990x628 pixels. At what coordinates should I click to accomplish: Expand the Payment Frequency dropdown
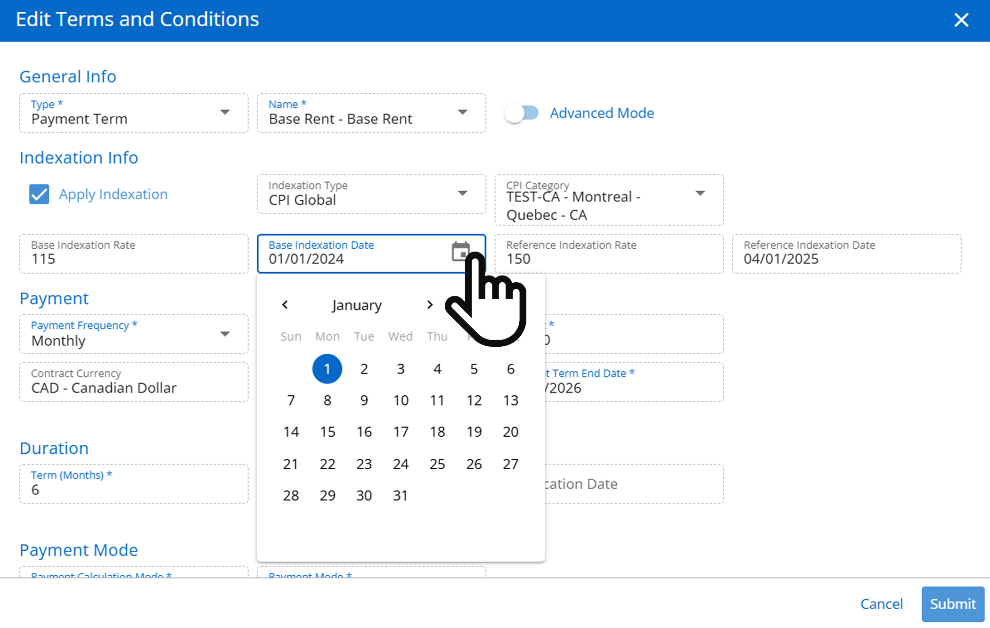[x=225, y=334]
